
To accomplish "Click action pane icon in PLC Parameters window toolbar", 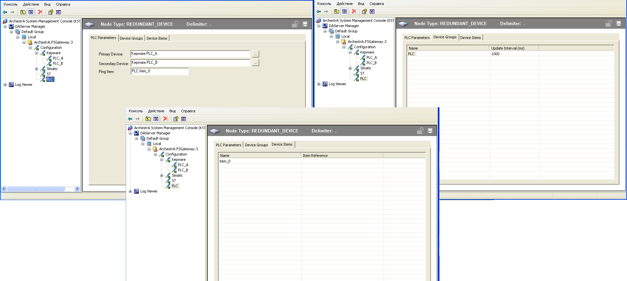I will pyautogui.click(x=58, y=12).
